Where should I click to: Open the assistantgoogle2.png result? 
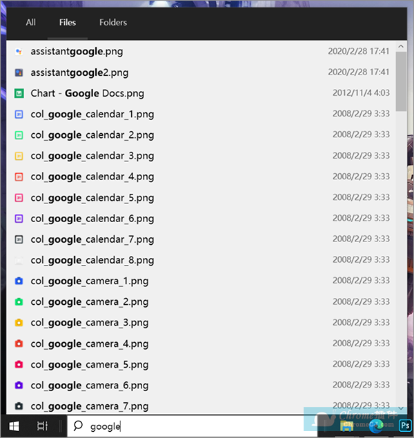(79, 72)
